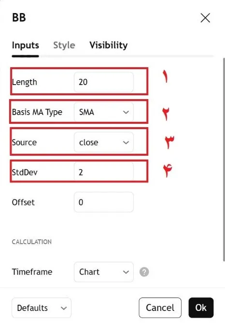Click the chevron arrow in Timeframe field
The image size is (225, 324).
pyautogui.click(x=126, y=272)
